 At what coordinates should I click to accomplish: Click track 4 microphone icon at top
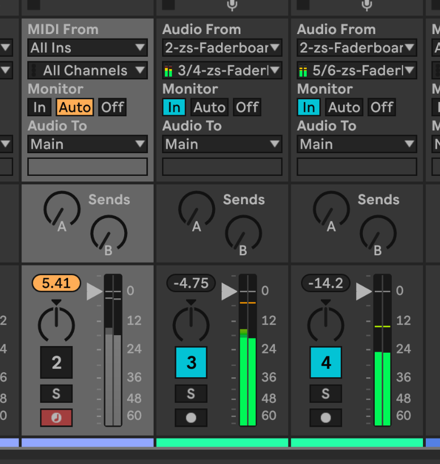[367, 5]
